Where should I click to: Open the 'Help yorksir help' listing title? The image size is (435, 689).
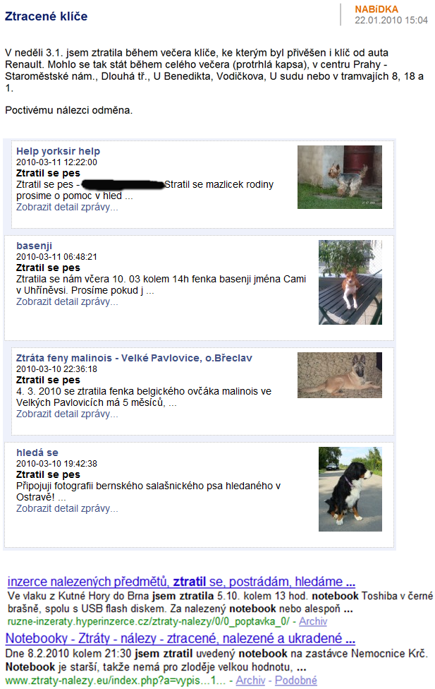58,151
